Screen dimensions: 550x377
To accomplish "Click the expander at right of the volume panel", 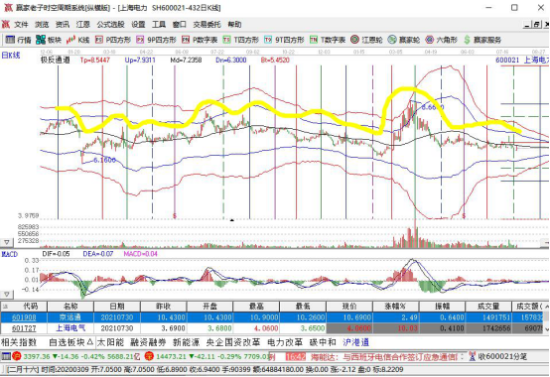I will click(545, 242).
